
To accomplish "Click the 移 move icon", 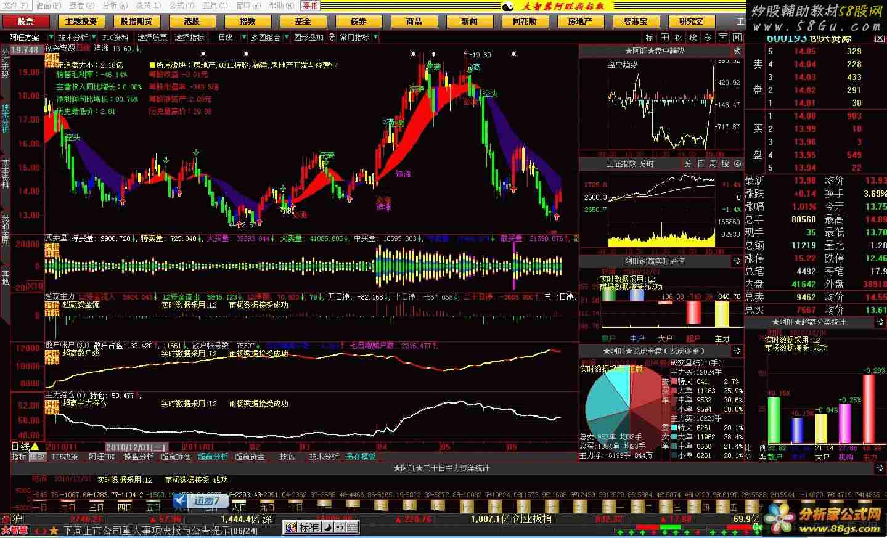I will click(708, 38).
